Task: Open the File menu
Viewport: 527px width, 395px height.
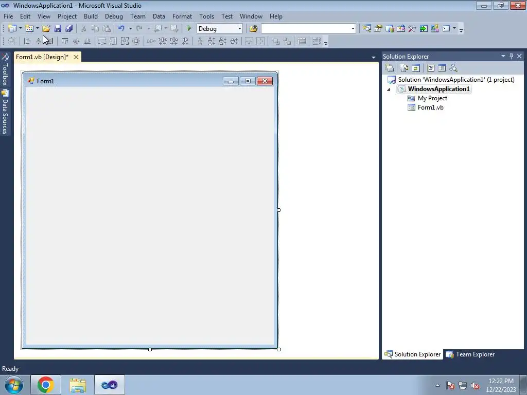Action: [8, 16]
